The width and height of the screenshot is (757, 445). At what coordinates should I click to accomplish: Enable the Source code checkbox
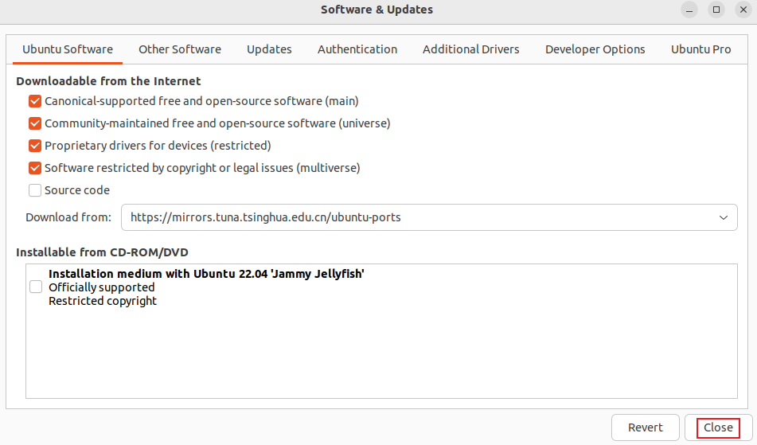[35, 190]
